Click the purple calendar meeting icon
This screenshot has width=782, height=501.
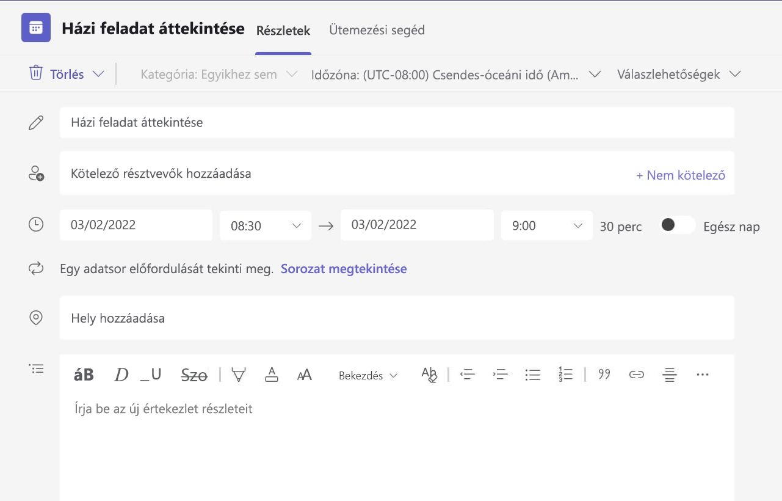pyautogui.click(x=36, y=27)
